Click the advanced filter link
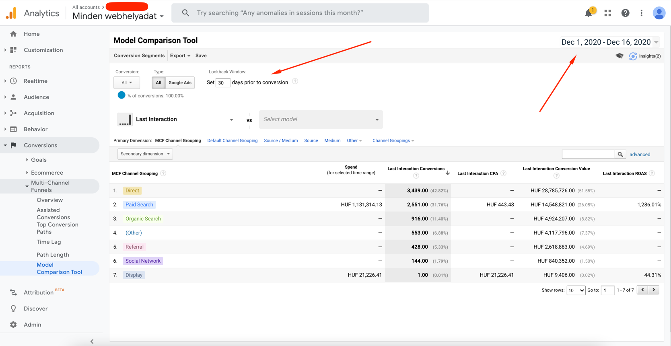This screenshot has height=346, width=671. click(x=640, y=154)
